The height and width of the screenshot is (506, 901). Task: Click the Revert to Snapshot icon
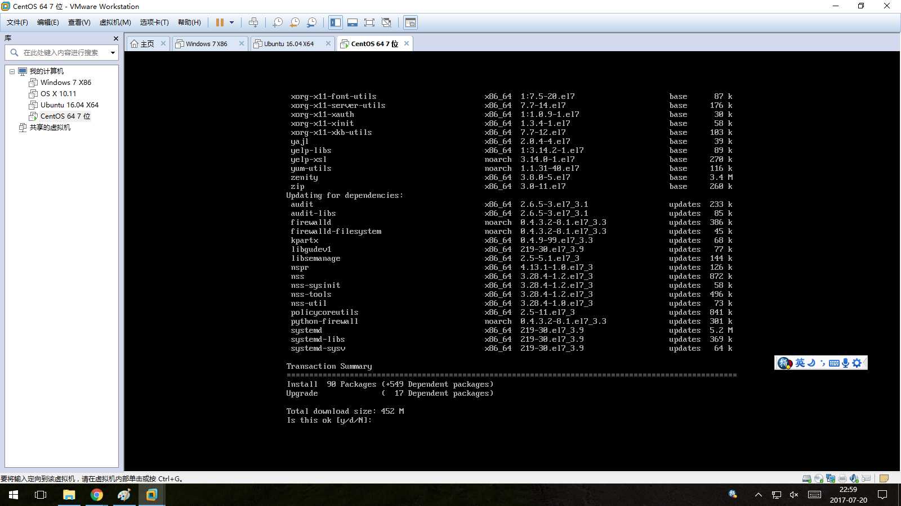[295, 22]
